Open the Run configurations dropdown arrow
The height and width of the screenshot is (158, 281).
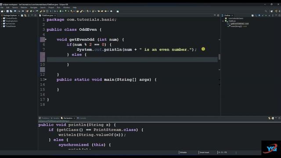63,11
